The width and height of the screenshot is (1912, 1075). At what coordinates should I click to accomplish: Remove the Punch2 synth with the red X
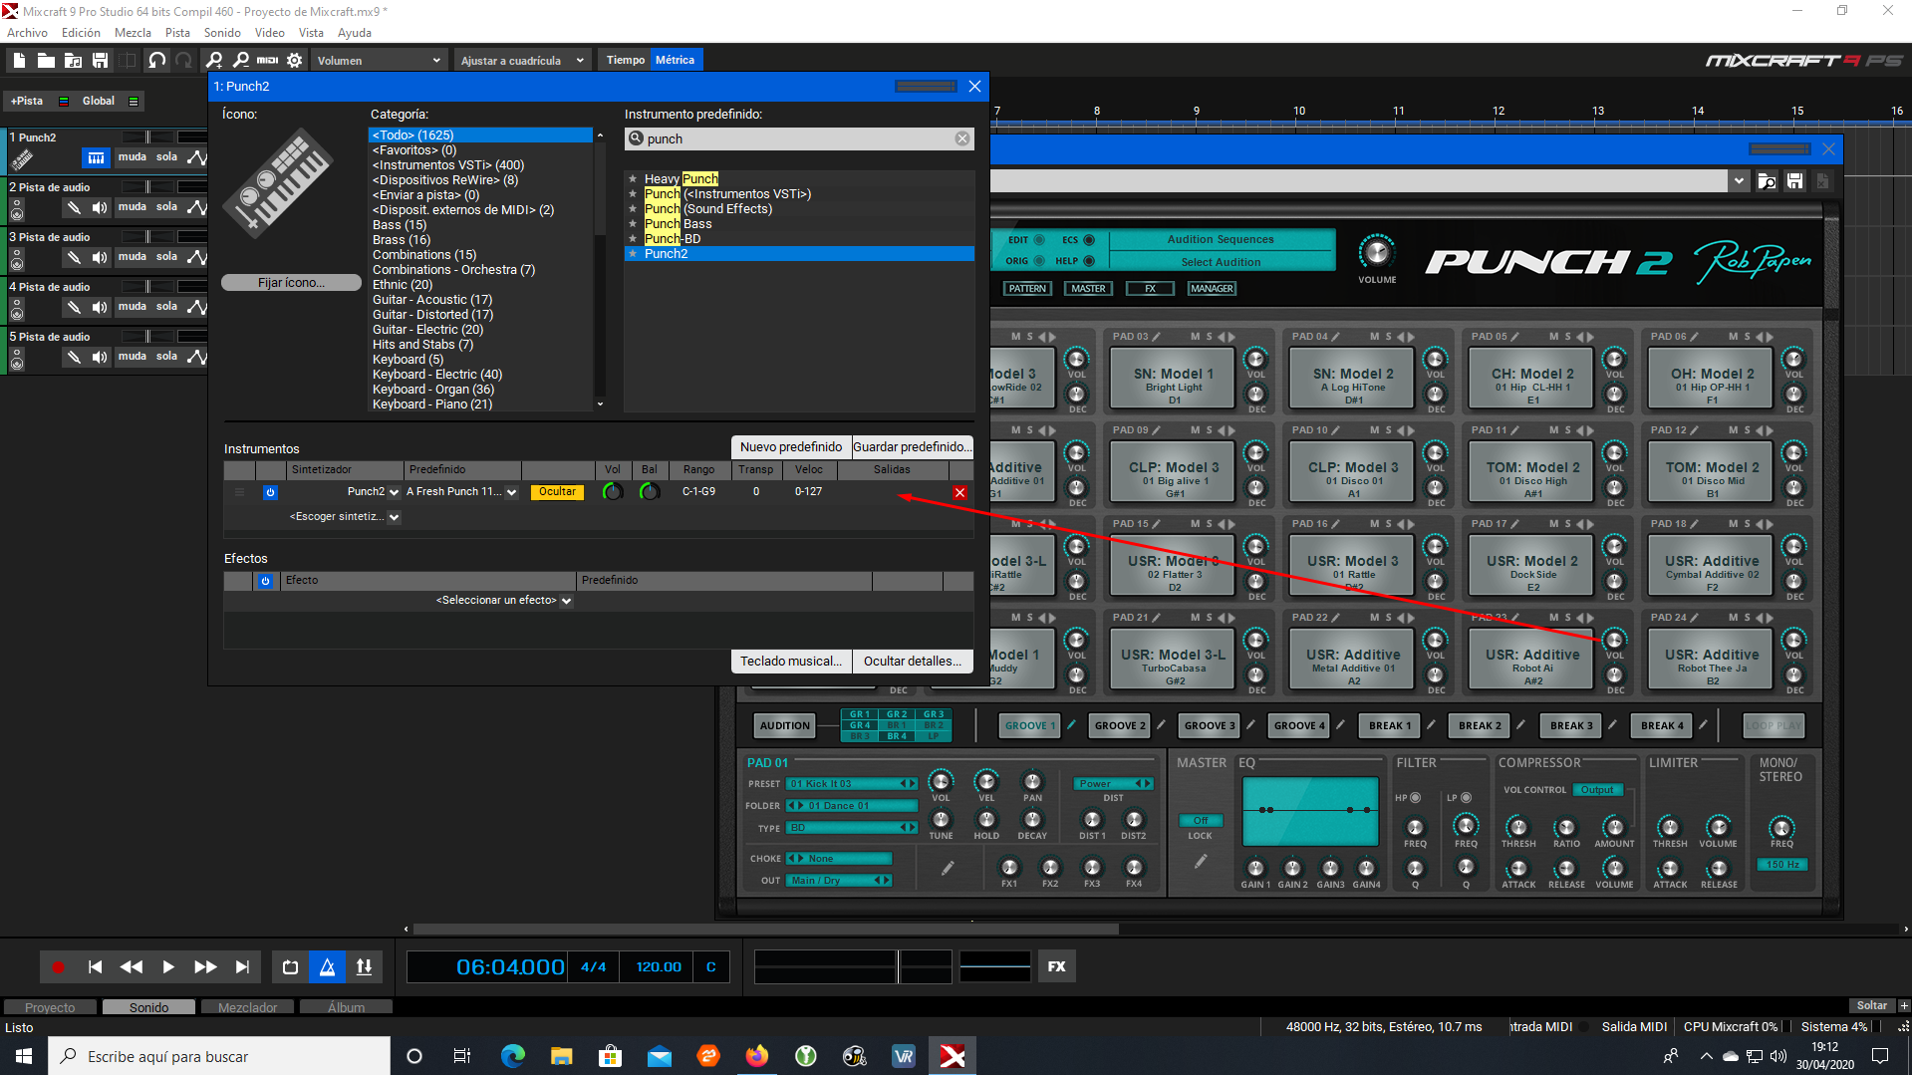coord(959,492)
